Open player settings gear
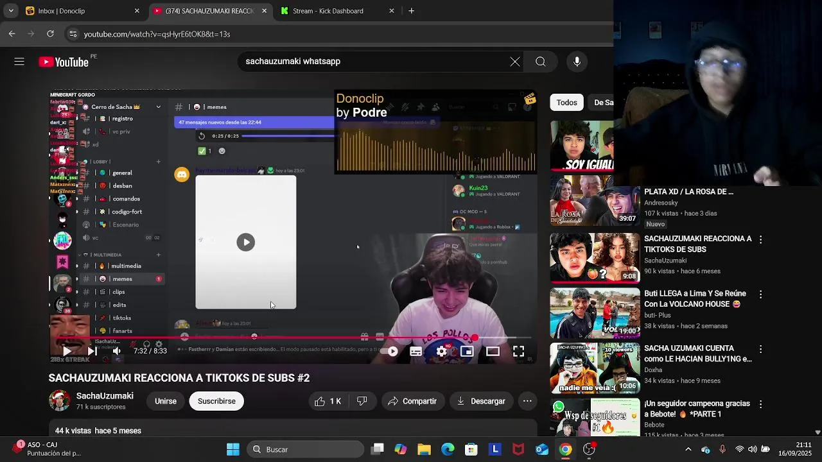The width and height of the screenshot is (822, 462). [442, 351]
